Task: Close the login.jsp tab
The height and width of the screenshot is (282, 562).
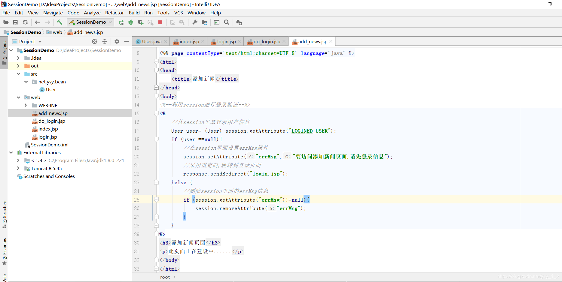Action: 239,42
